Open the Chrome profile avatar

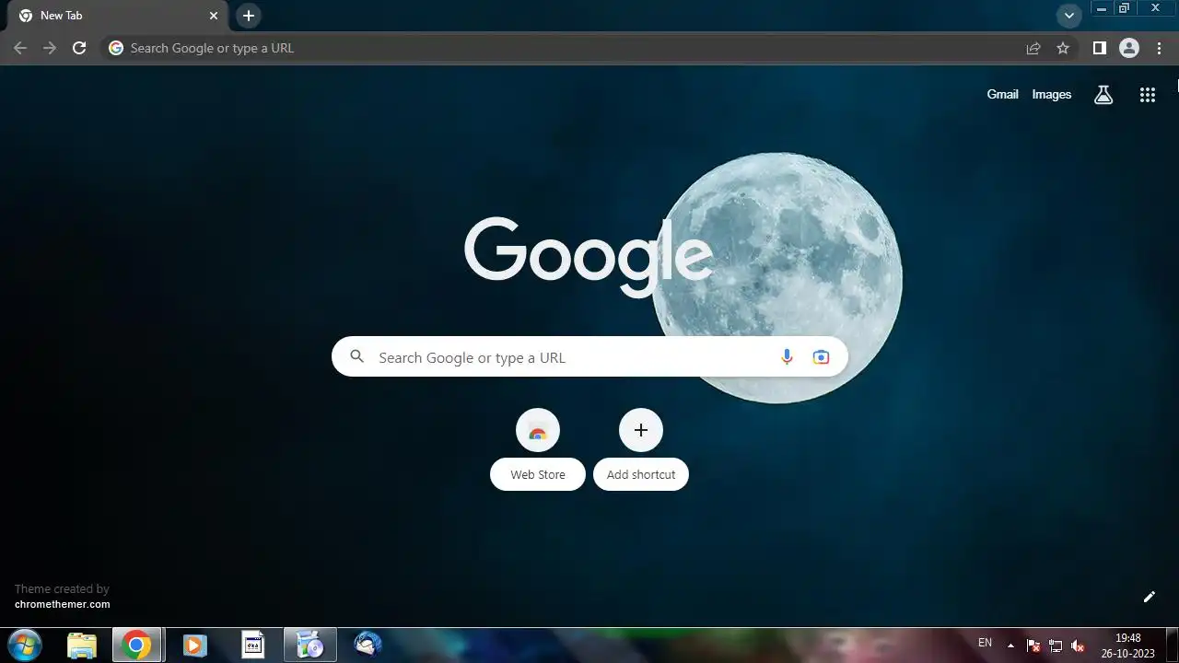point(1129,48)
